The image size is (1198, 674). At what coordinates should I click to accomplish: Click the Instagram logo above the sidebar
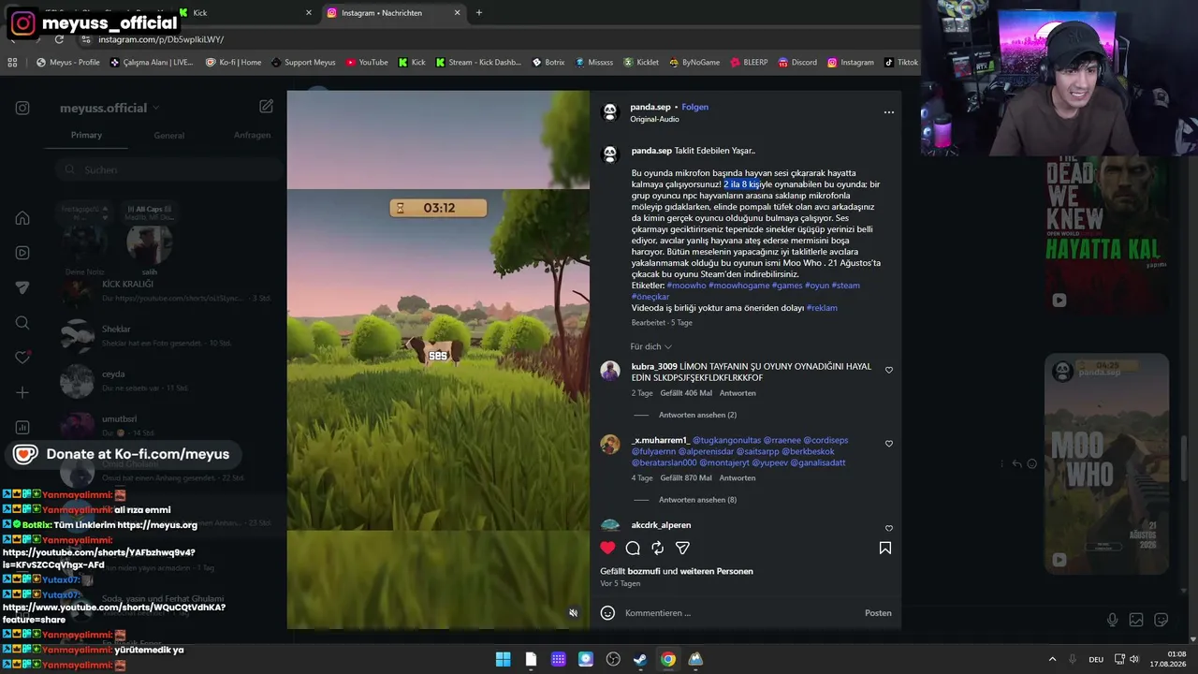point(22,108)
